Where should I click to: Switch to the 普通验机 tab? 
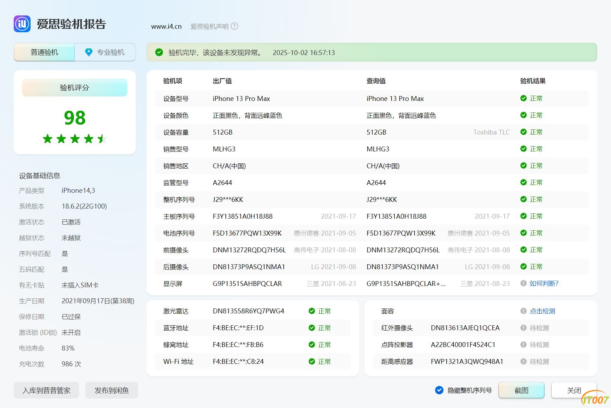point(44,52)
